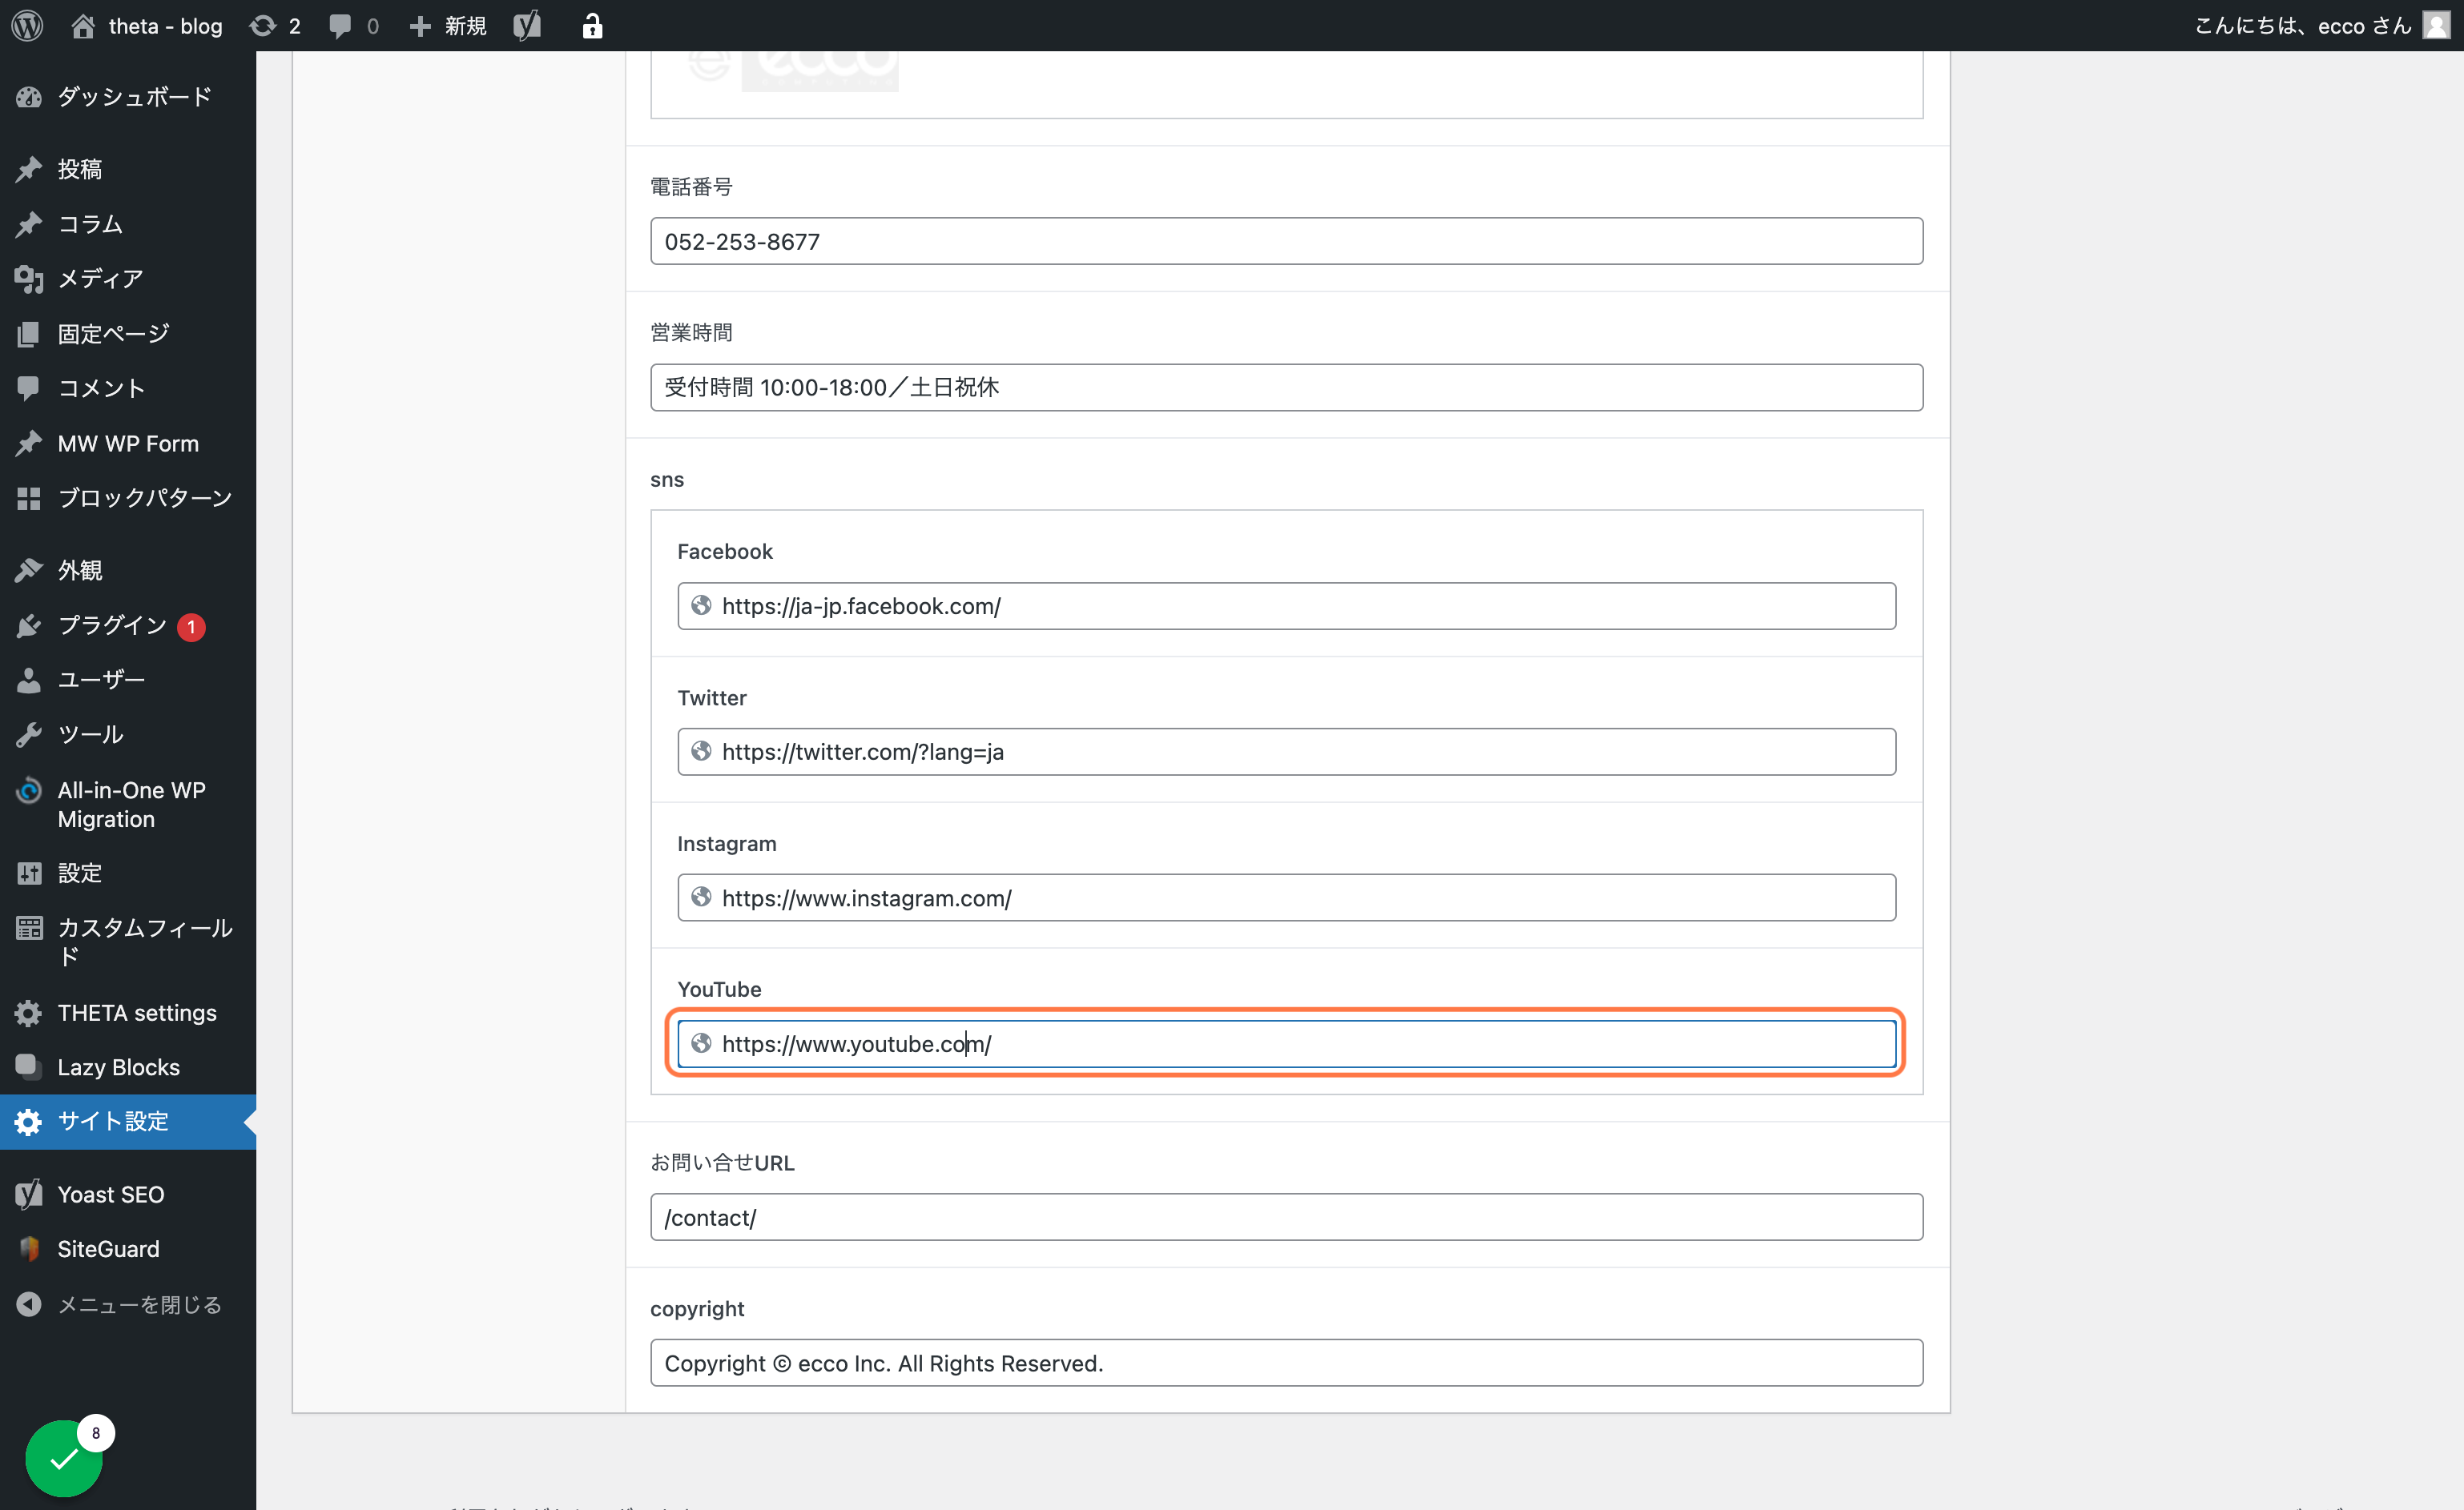Focus the 営業時間 input field
Image resolution: width=2464 pixels, height=1510 pixels.
pyautogui.click(x=1286, y=387)
